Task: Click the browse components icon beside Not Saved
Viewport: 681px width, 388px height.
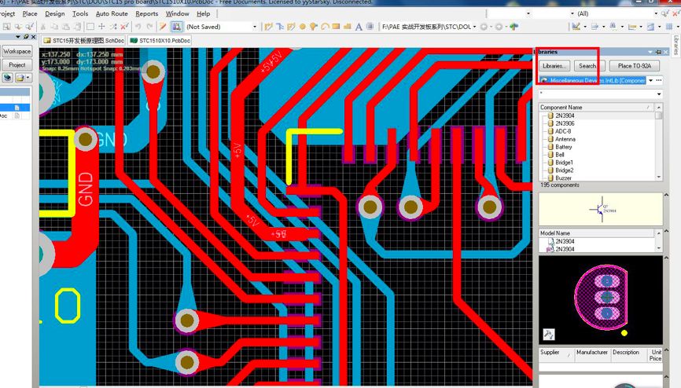Action: click(176, 27)
